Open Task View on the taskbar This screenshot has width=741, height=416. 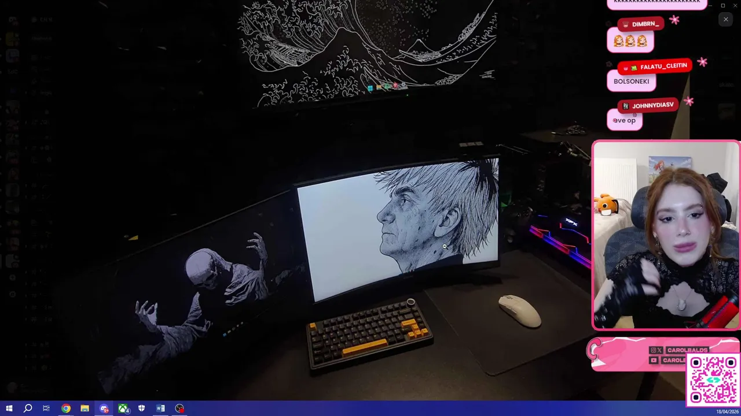point(46,408)
